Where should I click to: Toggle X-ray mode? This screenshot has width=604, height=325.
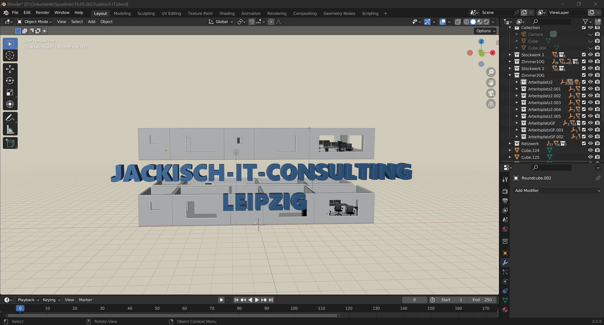(x=458, y=22)
